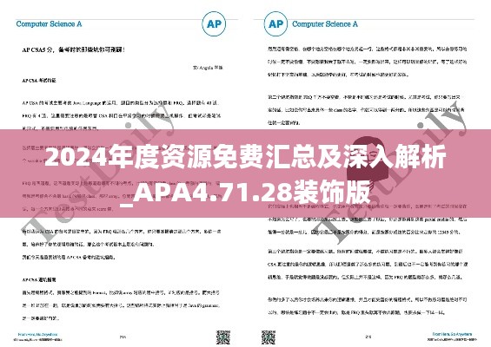Open the QR code on right page footer
Viewport: 491px width, 347px height.
(269, 337)
